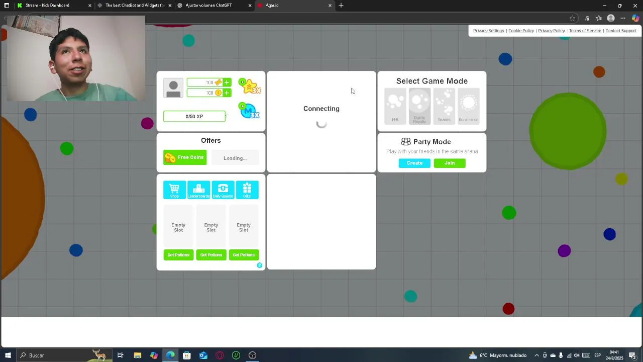Open the Shop icon
The height and width of the screenshot is (362, 643).
click(174, 190)
